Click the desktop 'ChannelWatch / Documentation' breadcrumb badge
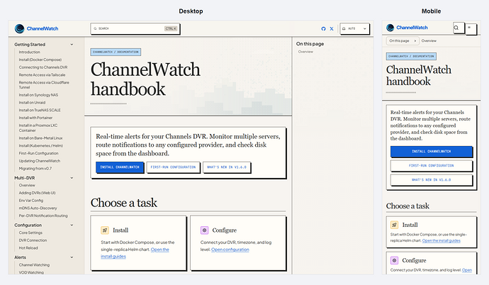 click(116, 52)
